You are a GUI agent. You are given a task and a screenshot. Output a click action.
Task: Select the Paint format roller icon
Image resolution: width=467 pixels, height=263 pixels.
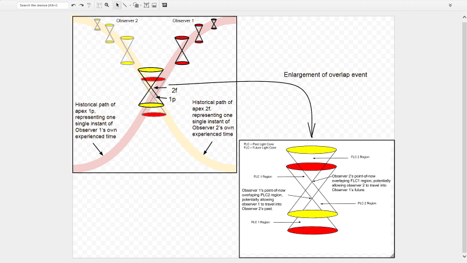tap(89, 5)
